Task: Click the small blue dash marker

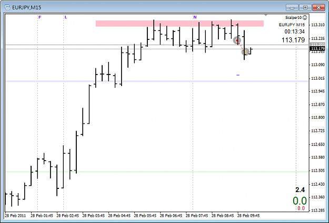Action: 238,75
